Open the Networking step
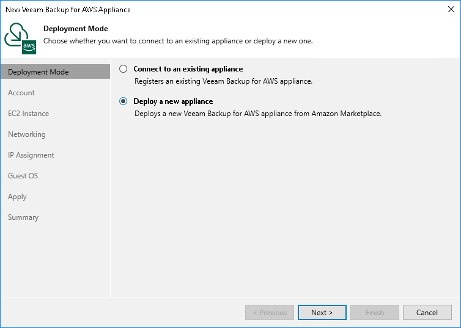This screenshot has height=328, width=461. pos(27,134)
